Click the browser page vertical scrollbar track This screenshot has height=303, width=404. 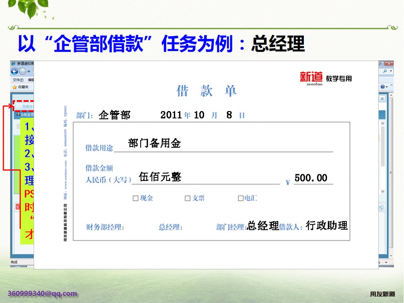[x=391, y=175]
